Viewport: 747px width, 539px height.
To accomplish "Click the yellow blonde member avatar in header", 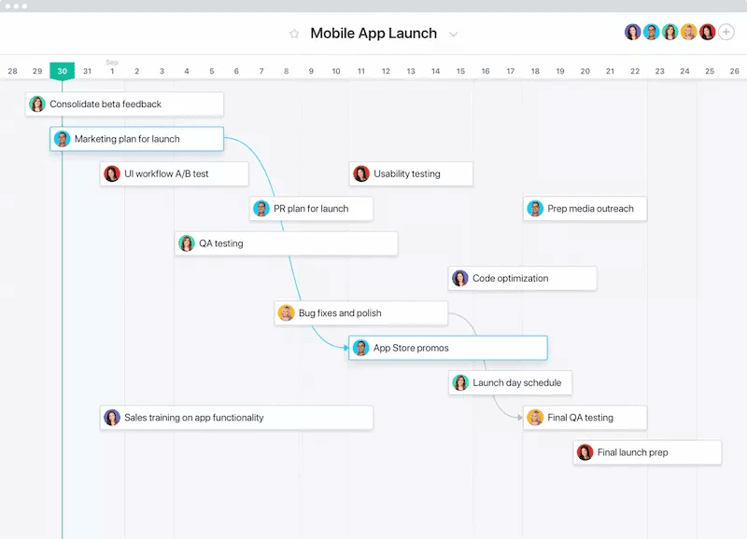I will [688, 33].
